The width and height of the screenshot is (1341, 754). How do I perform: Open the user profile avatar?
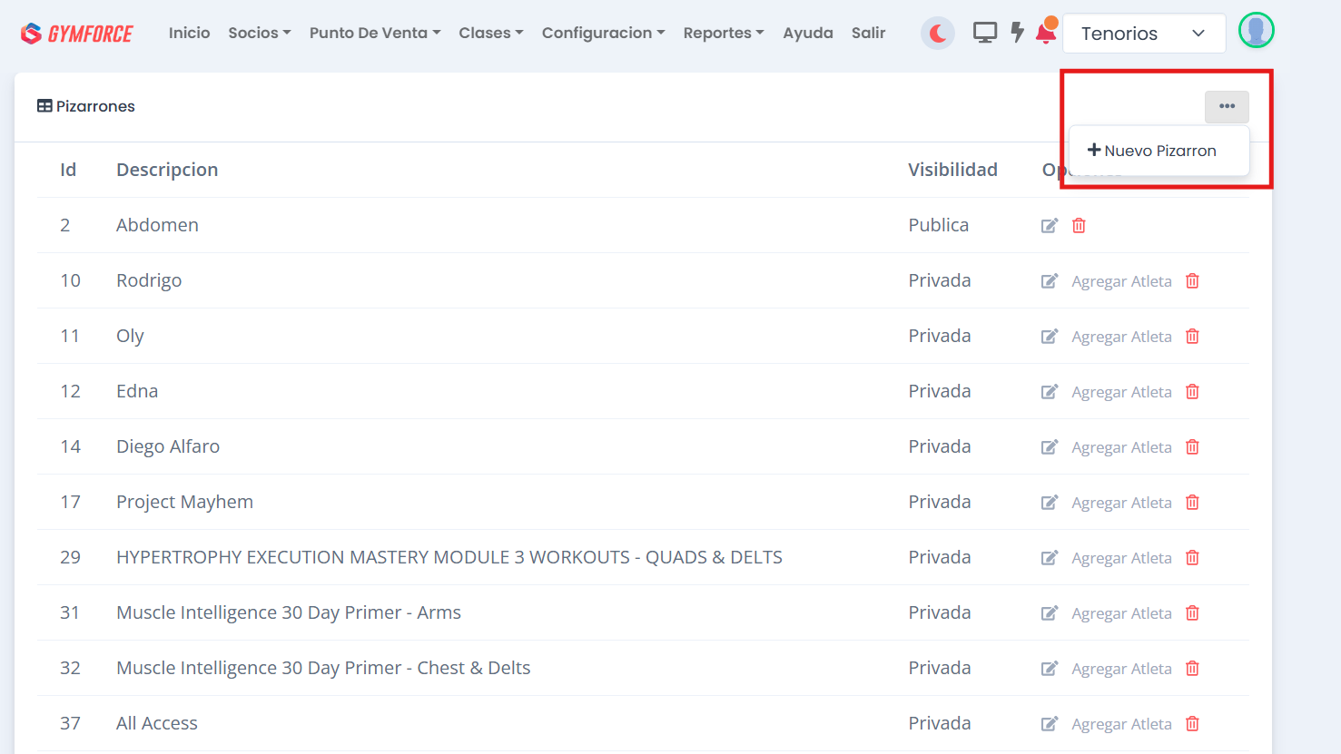[x=1257, y=31]
